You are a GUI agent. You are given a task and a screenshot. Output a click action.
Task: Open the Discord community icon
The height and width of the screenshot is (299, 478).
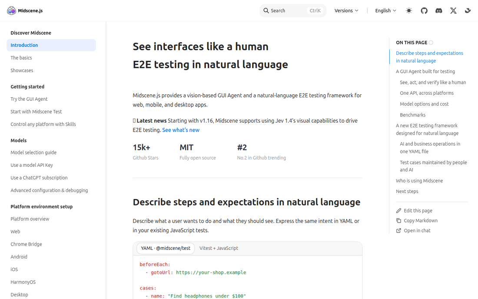pyautogui.click(x=439, y=11)
